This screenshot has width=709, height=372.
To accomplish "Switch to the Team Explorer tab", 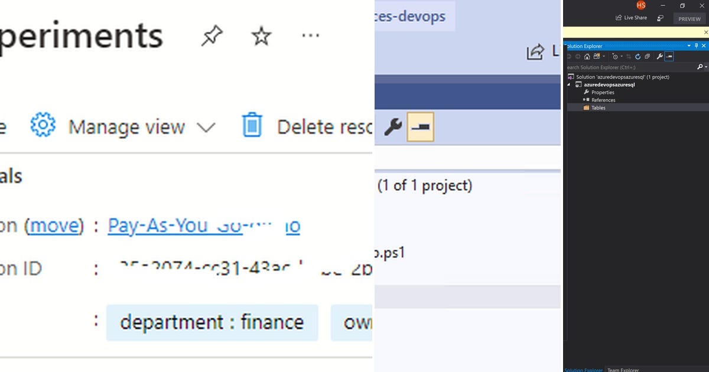I will [623, 370].
